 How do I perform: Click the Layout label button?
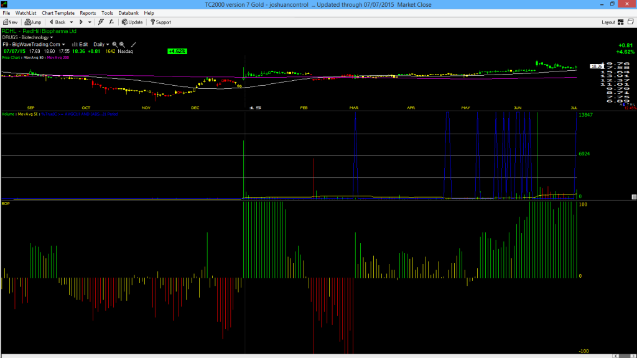608,22
